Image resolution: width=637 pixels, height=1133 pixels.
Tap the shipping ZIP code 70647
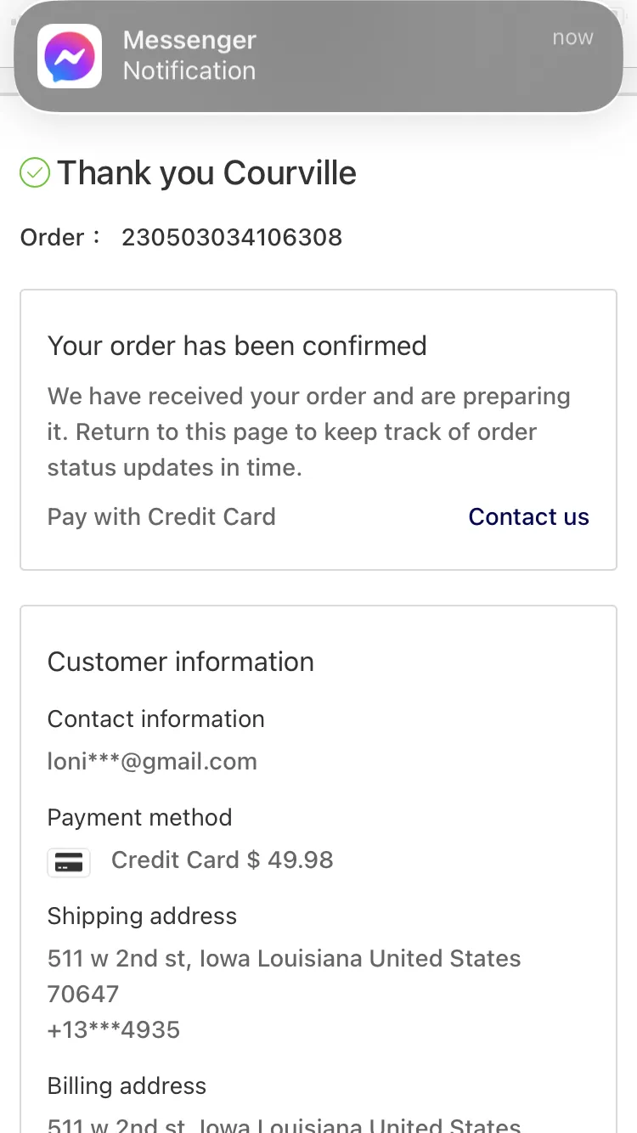[83, 994]
